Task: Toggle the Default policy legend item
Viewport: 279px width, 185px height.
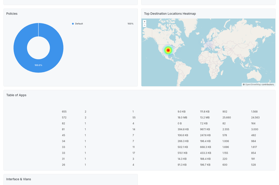Action: tap(79, 24)
